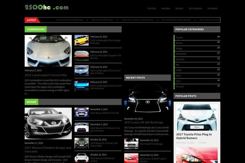Open ticker link 2017 Mitsubishi Pajero Review
Screen dimensions: 245x163
pos(176,20)
